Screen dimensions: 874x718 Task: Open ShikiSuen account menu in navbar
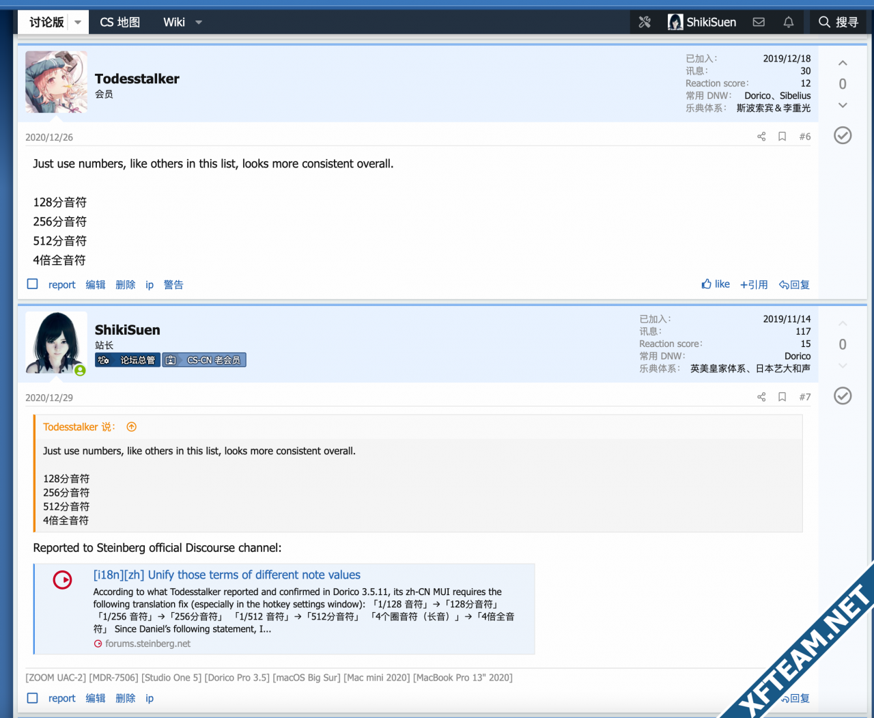tap(702, 23)
